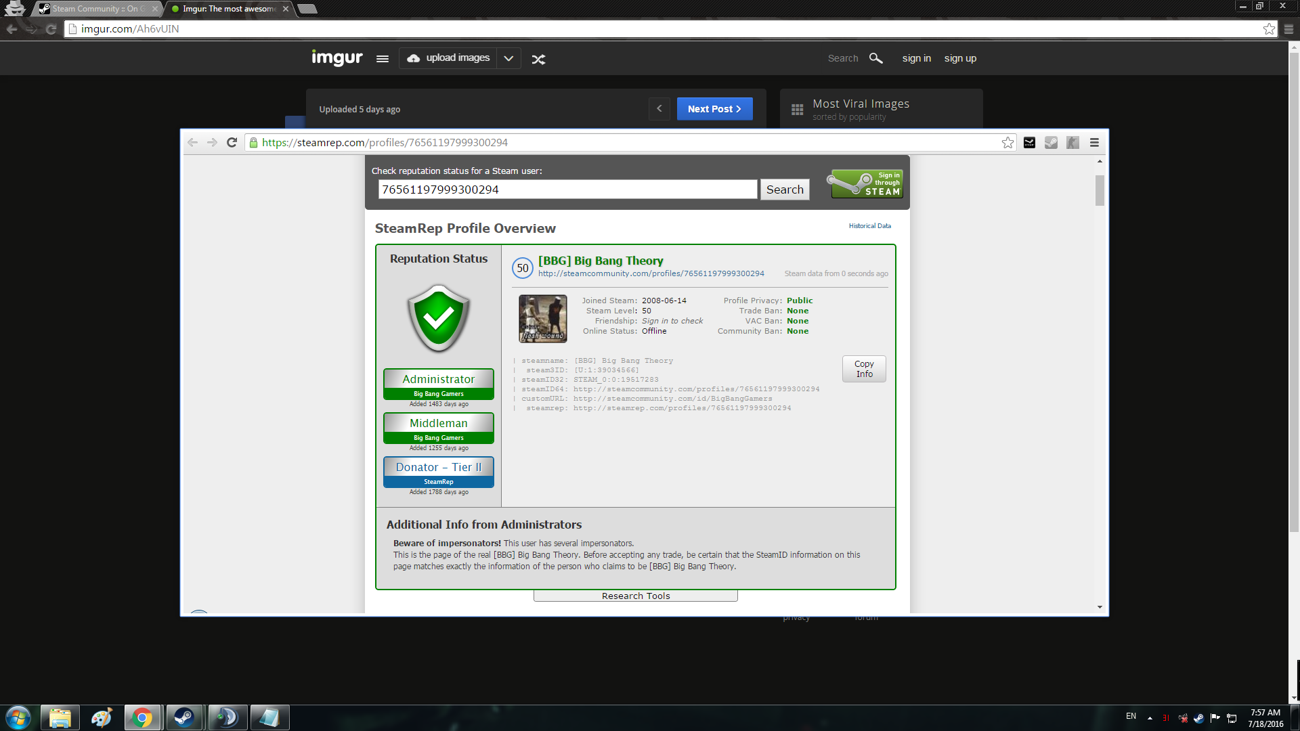
Task: Click the imgur search magnifier icon
Action: coord(875,58)
